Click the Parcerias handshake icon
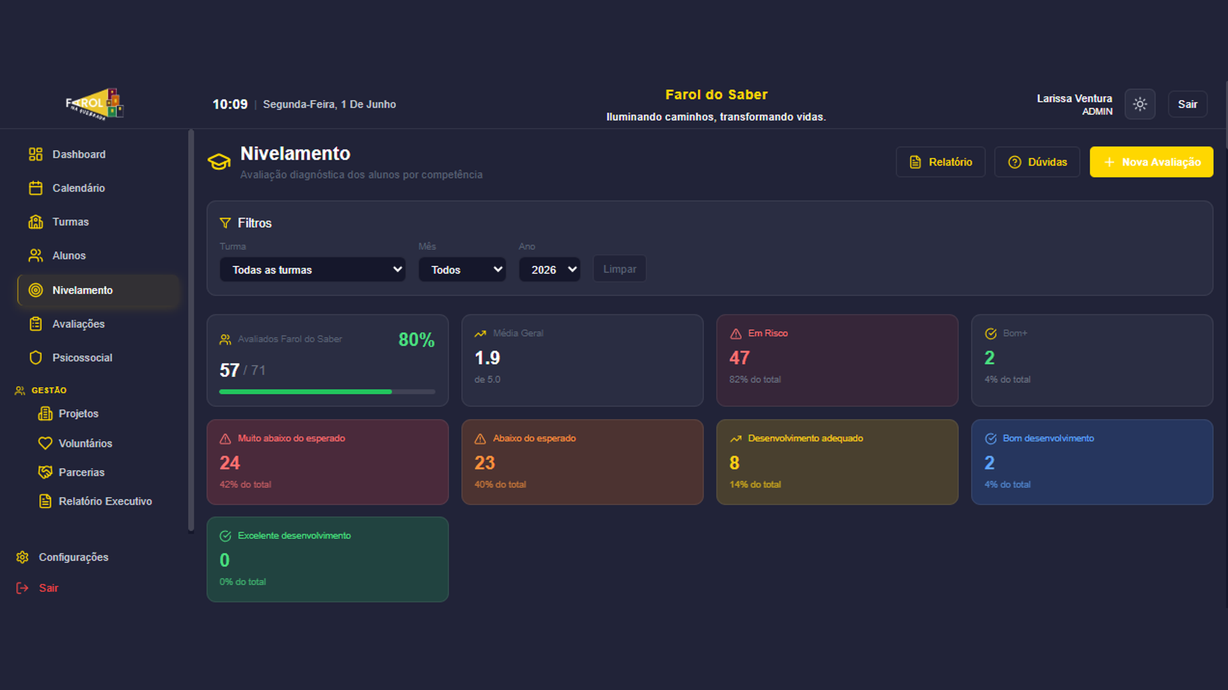 tap(45, 472)
